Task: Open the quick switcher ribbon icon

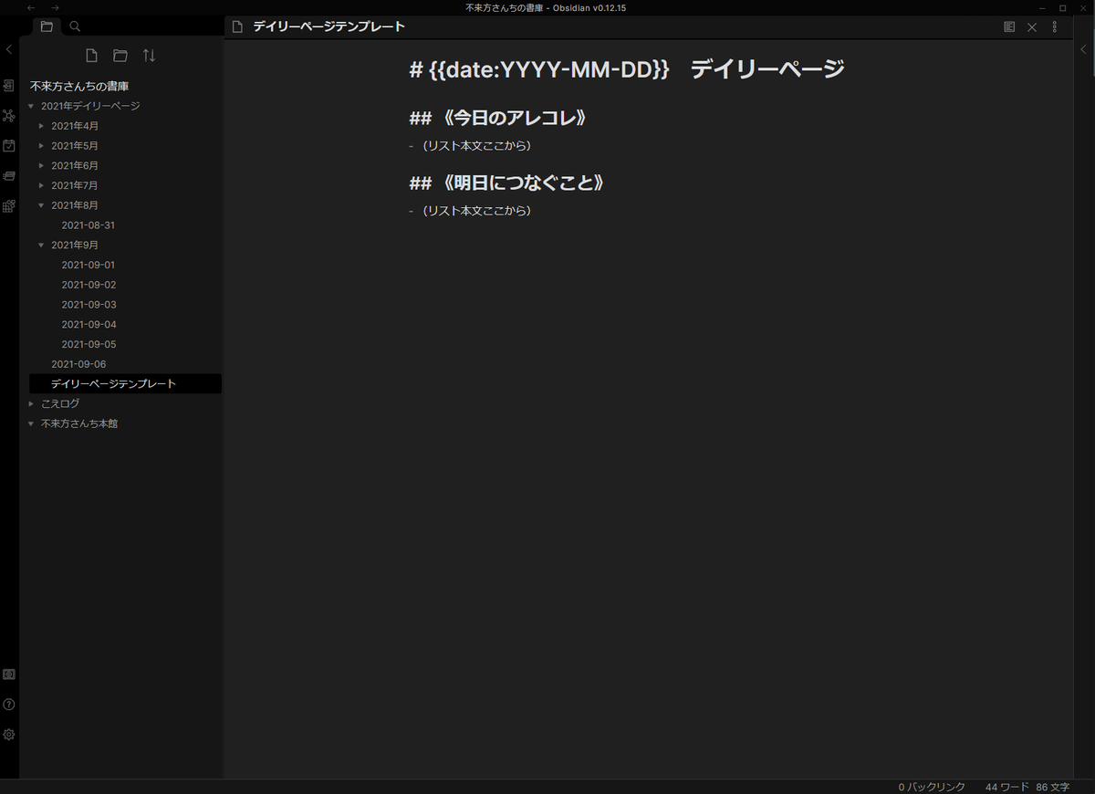Action: tap(9, 86)
